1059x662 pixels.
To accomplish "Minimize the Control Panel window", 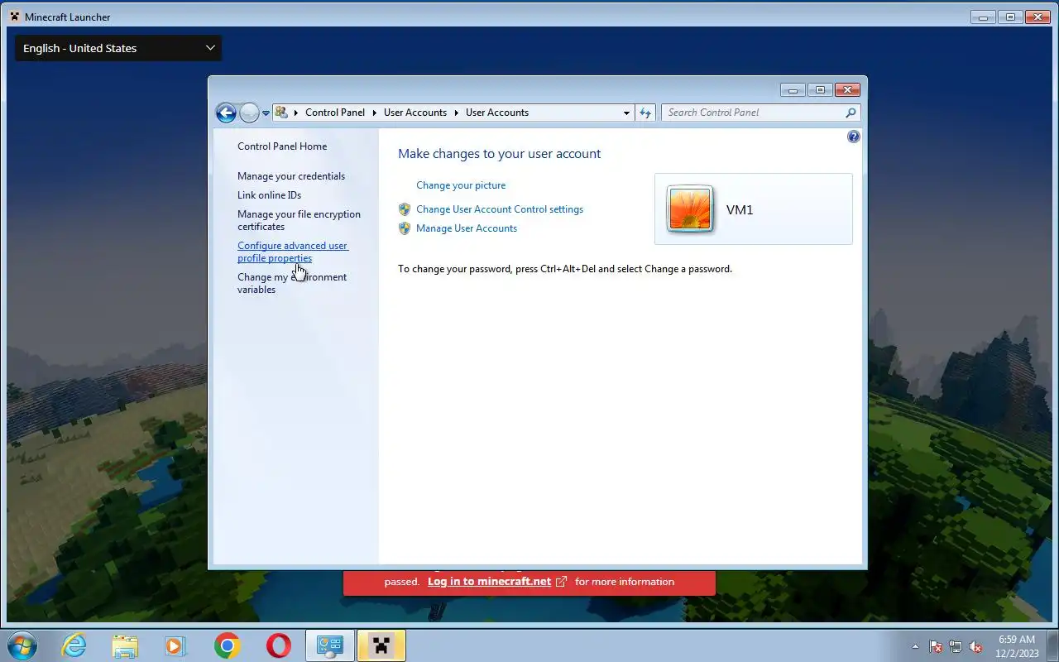I will pyautogui.click(x=793, y=90).
